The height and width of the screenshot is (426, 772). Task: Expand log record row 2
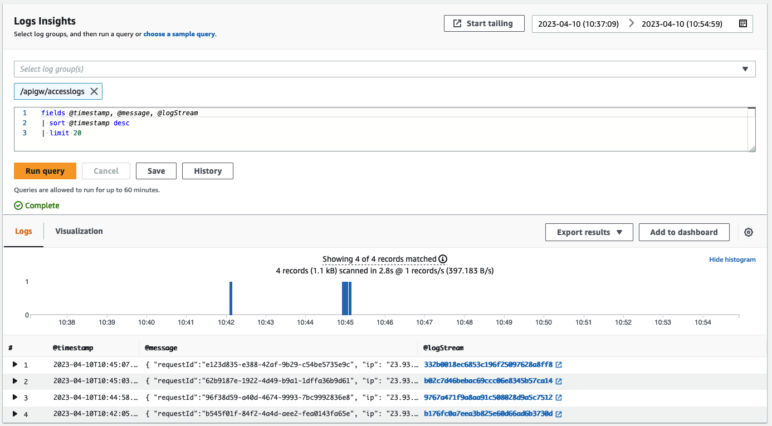15,381
